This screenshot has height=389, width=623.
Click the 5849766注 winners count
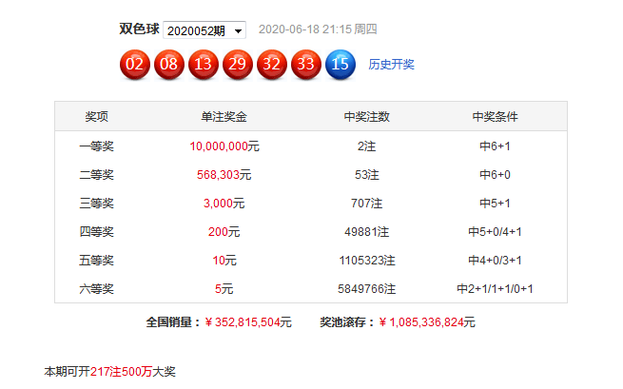tap(367, 289)
